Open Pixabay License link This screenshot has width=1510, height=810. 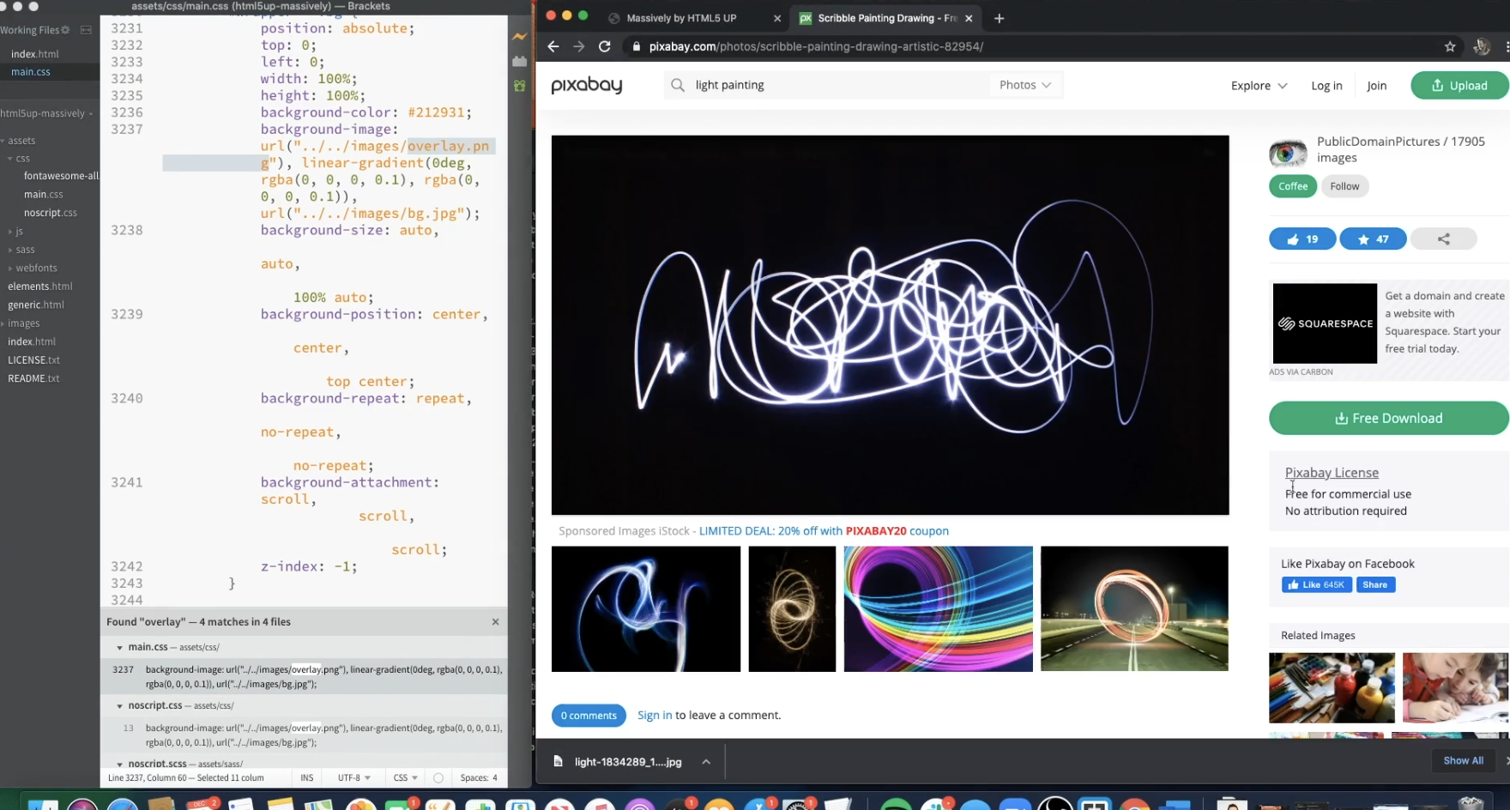[x=1332, y=473]
